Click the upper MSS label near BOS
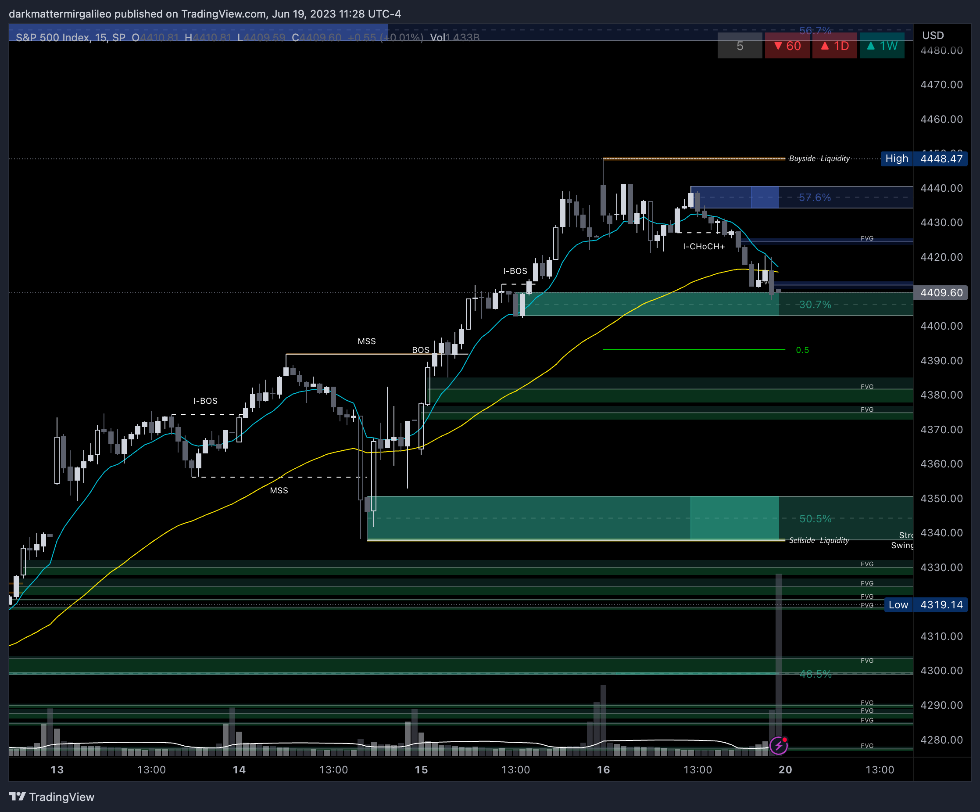The height and width of the screenshot is (812, 980). [x=366, y=341]
